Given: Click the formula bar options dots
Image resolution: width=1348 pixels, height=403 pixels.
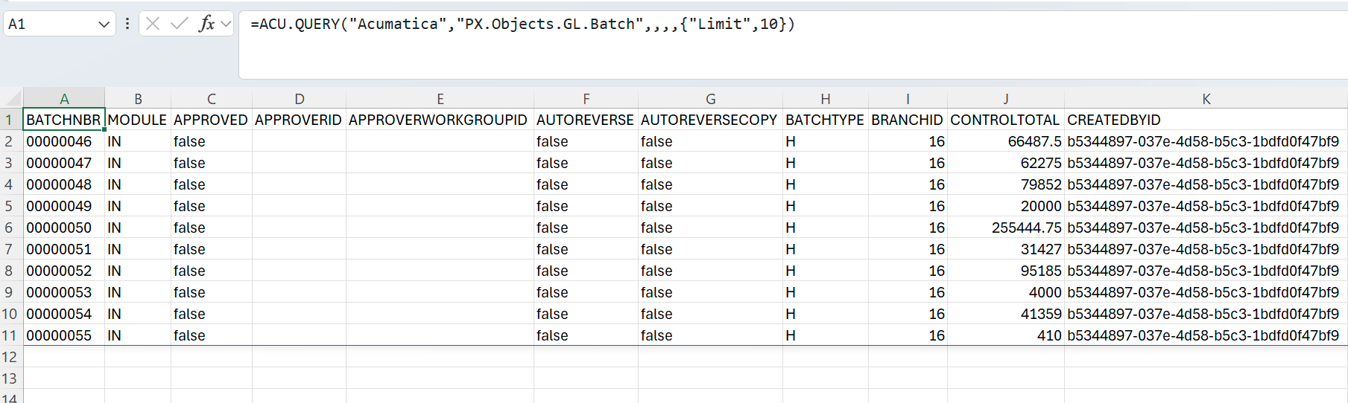Looking at the screenshot, I should coord(127,24).
